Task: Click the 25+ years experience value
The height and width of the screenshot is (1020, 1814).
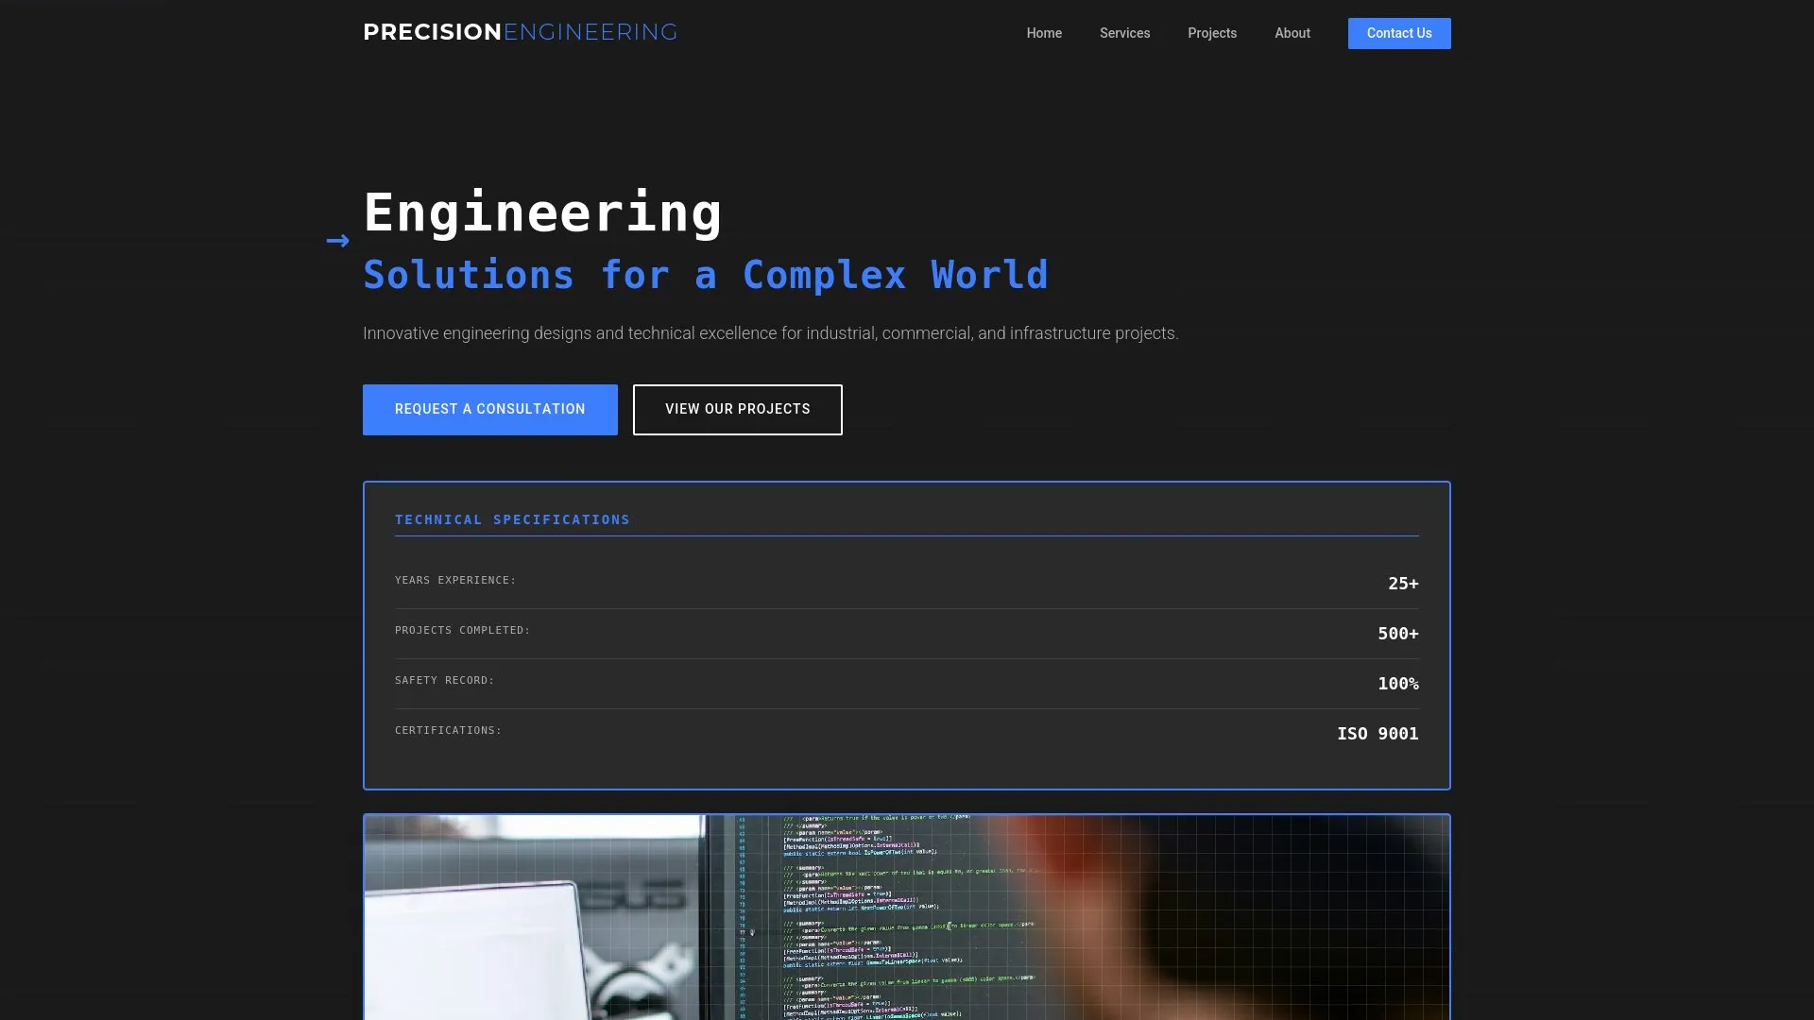Action: coord(1403,583)
